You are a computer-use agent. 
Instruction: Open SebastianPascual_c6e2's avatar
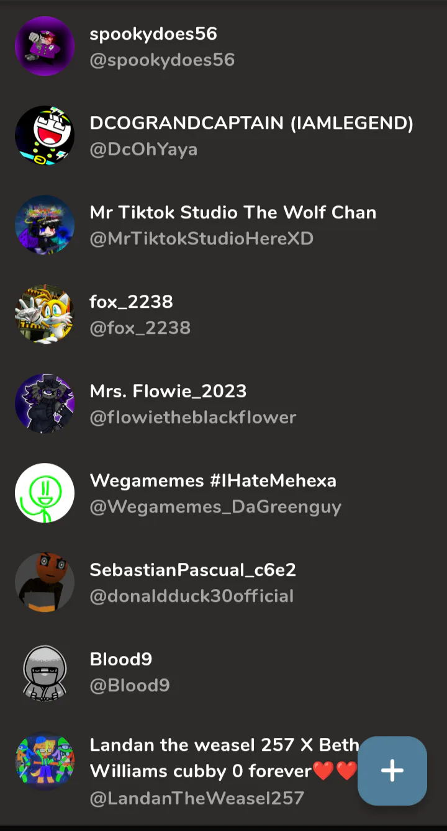tap(45, 582)
